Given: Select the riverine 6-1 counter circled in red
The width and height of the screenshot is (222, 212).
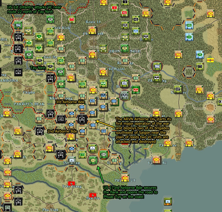Looking at the screenshot, I should pos(93,148).
